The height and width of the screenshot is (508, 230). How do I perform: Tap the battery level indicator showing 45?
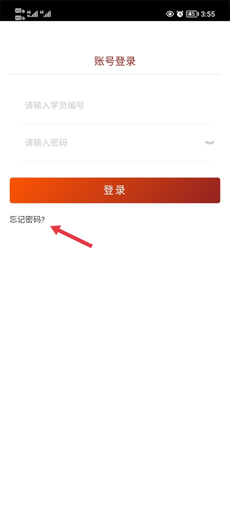[192, 13]
